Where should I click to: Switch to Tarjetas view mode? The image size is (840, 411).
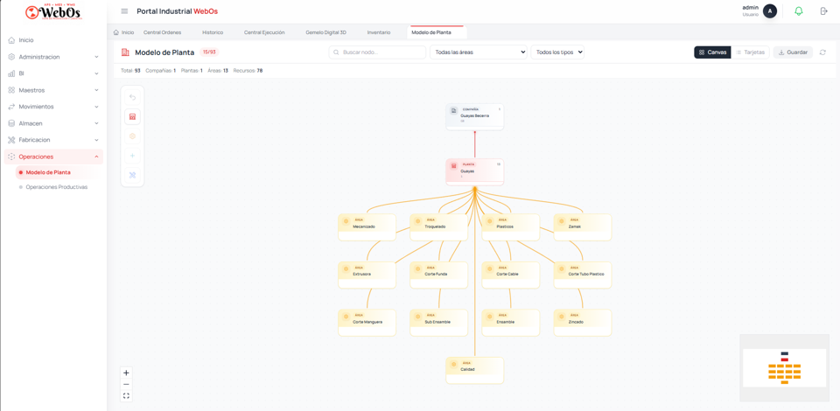point(750,52)
